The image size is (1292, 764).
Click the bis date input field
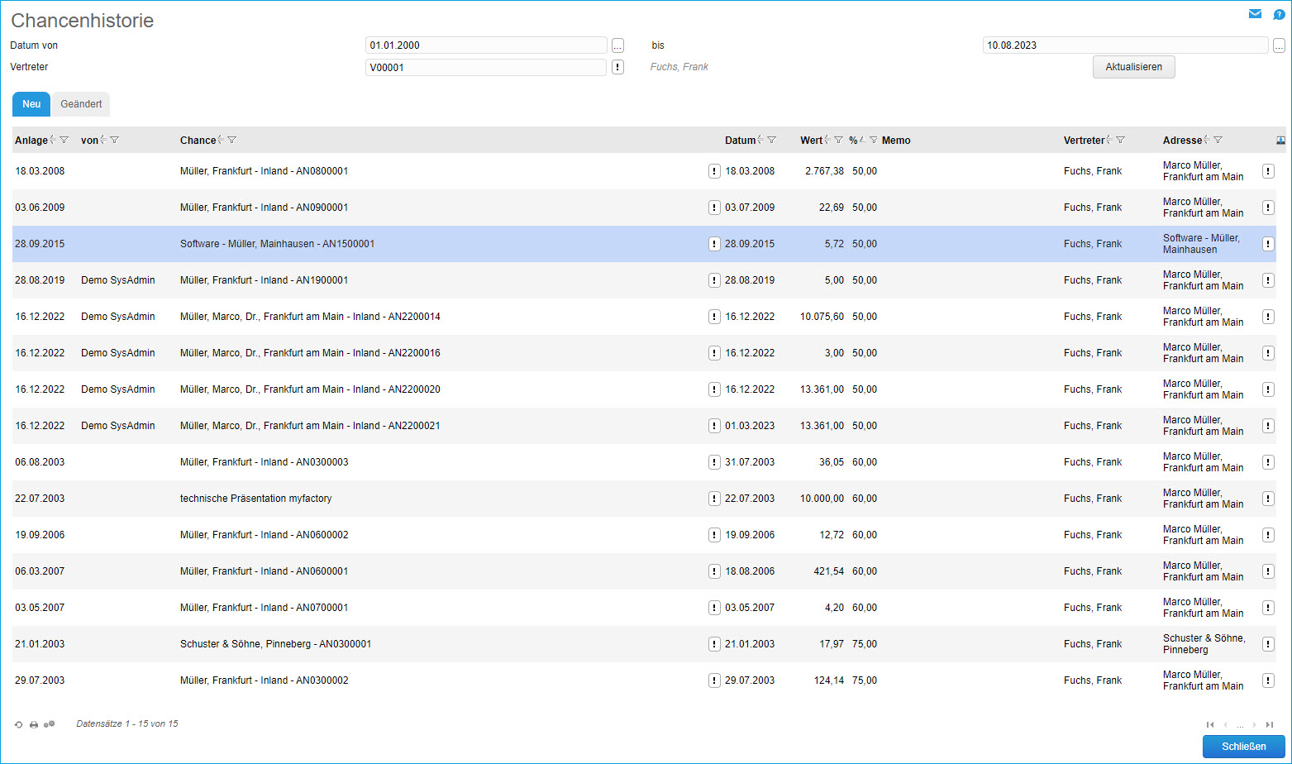pyautogui.click(x=1124, y=45)
